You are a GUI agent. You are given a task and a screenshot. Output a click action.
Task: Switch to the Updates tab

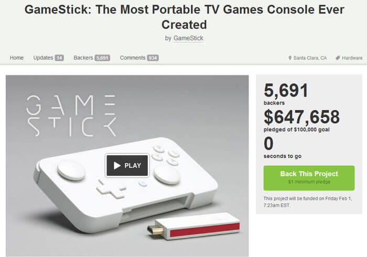click(x=42, y=58)
